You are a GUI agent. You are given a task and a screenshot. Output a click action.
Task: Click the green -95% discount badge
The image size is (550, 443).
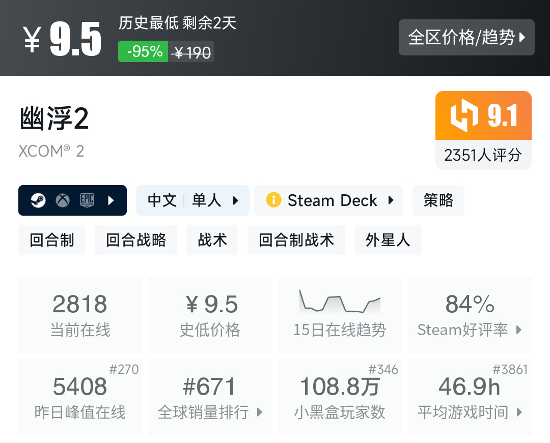(x=143, y=51)
